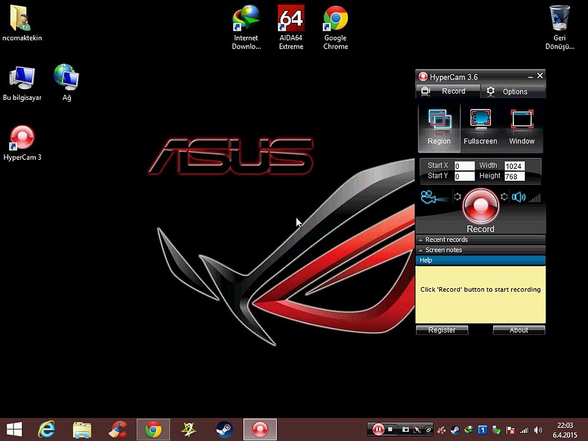588x441 pixels.
Task: Click the red molecule tray icon
Action: click(x=442, y=430)
